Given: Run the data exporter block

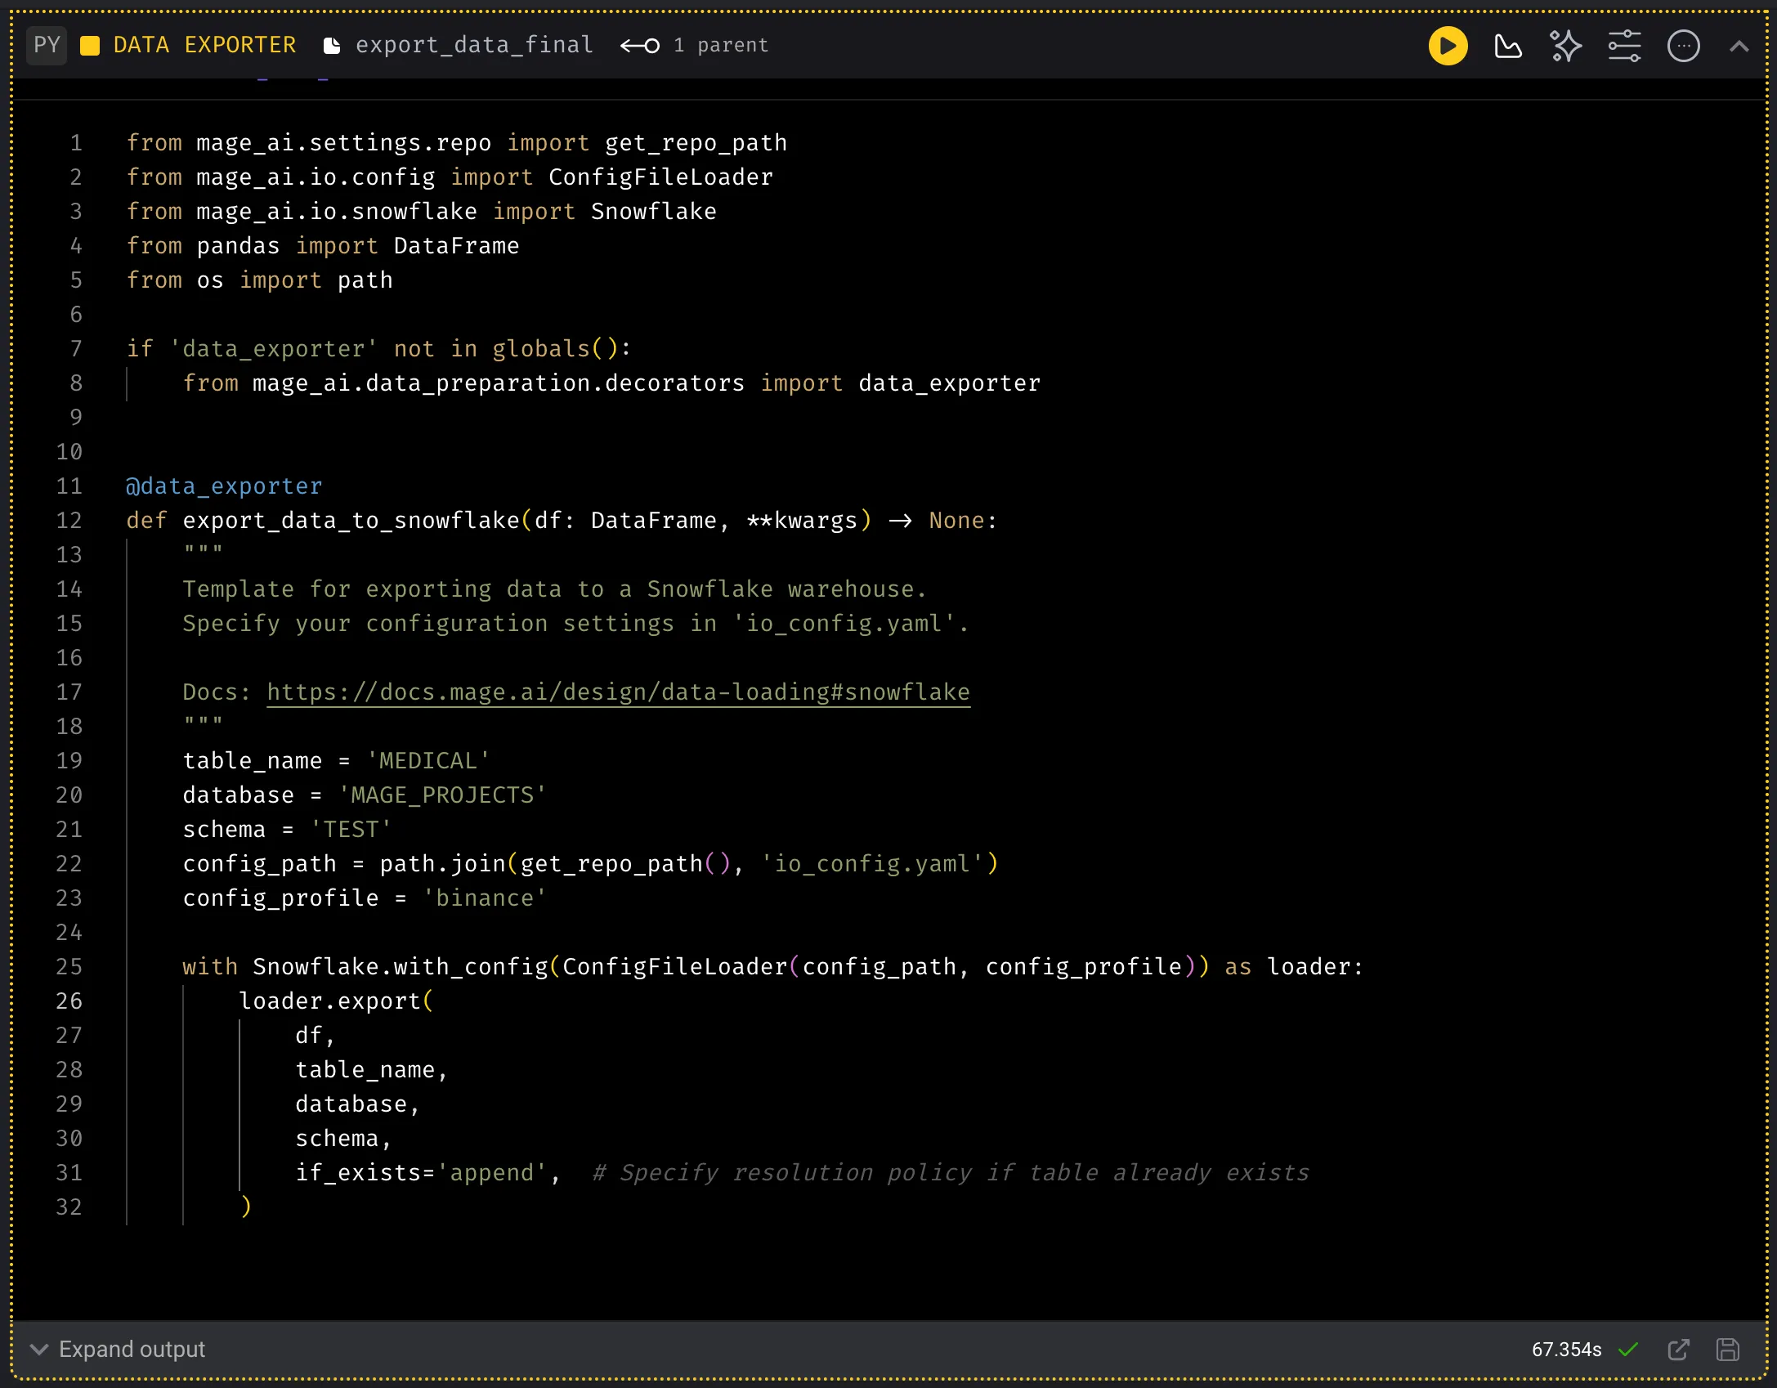Looking at the screenshot, I should (1448, 46).
